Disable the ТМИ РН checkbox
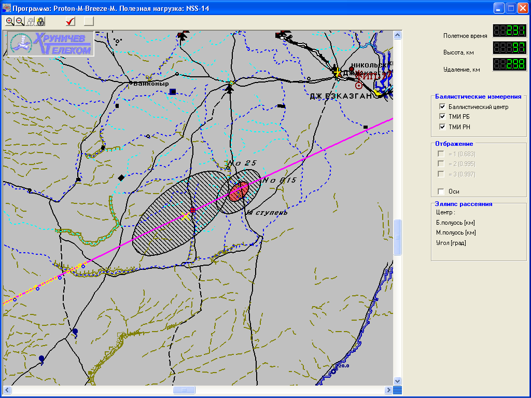This screenshot has height=398, width=531. pyautogui.click(x=442, y=127)
